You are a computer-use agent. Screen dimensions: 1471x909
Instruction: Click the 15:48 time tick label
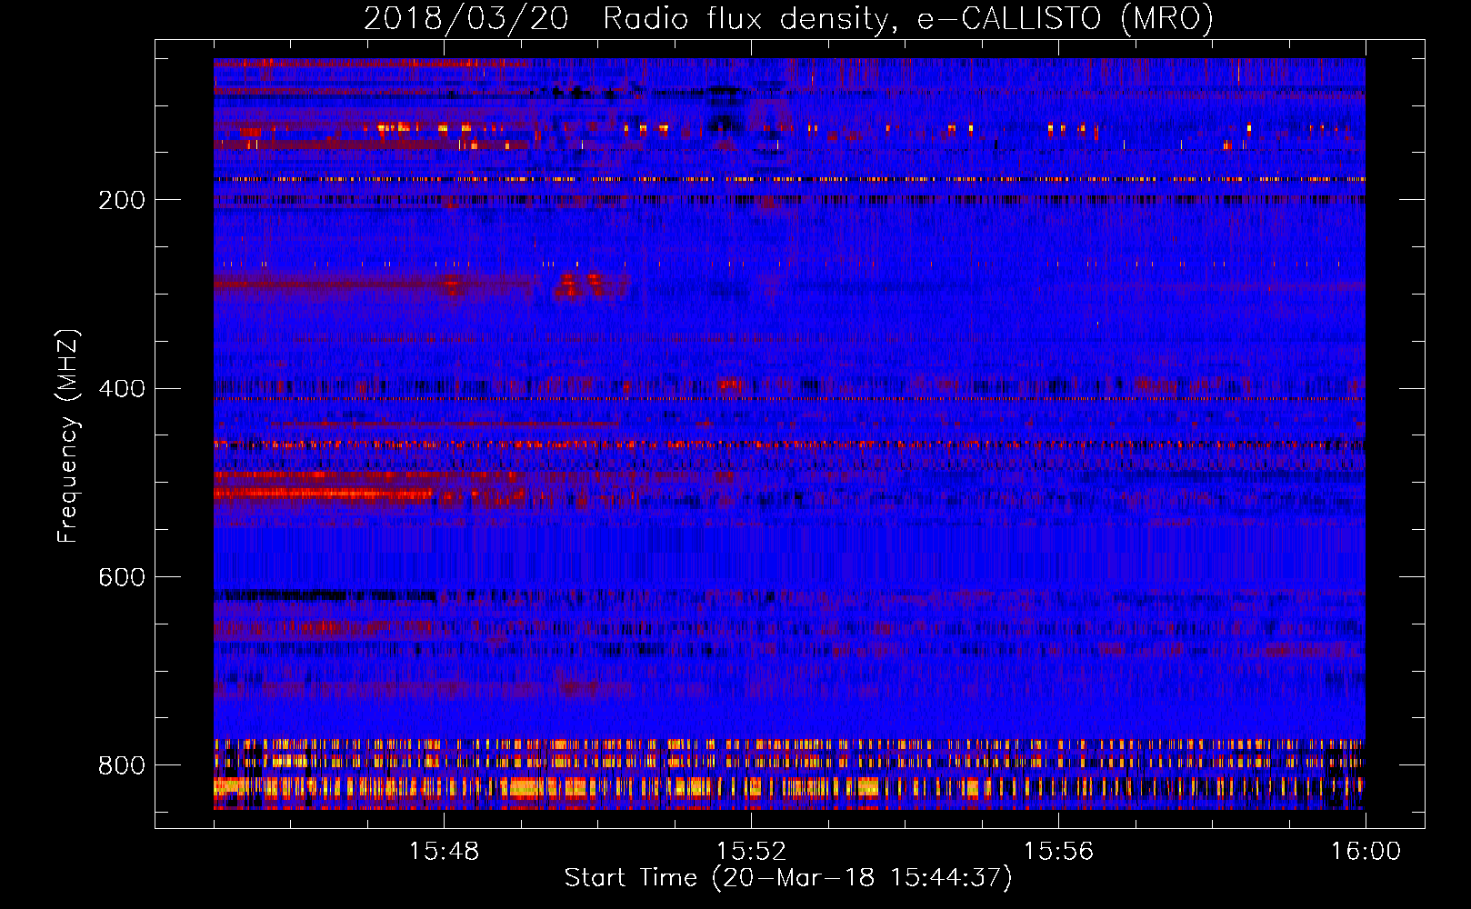pos(444,852)
